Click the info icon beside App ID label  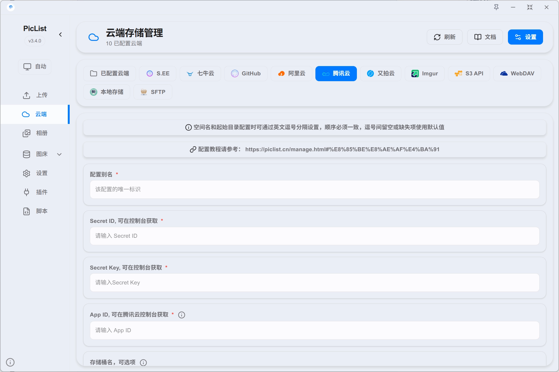click(x=182, y=315)
